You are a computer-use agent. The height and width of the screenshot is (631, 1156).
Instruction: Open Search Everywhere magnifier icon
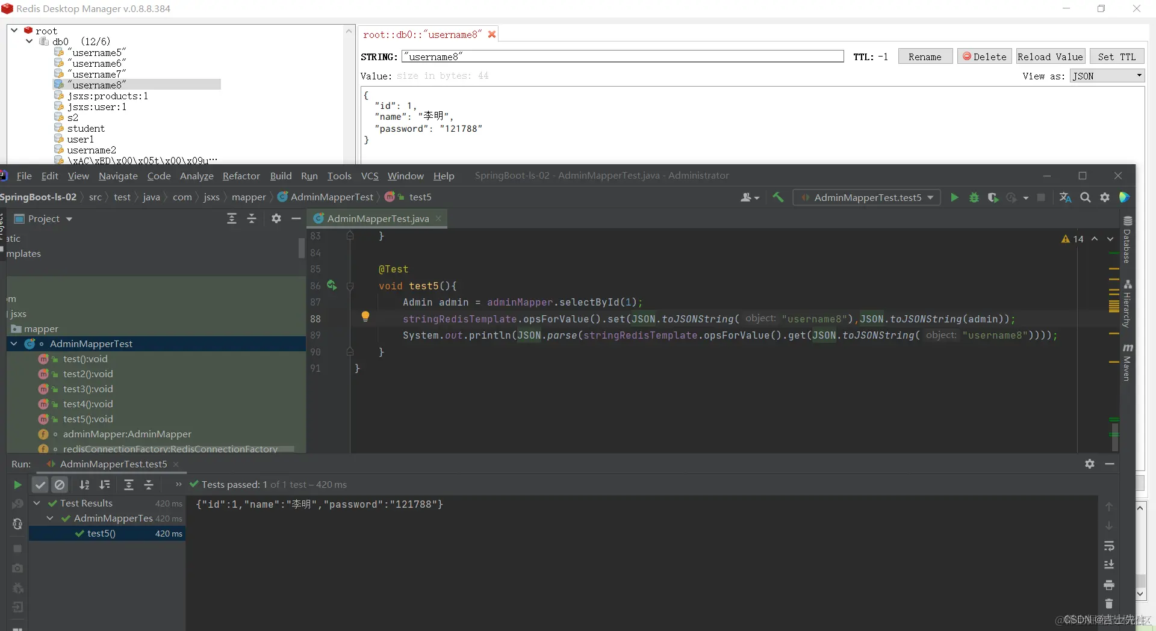pos(1085,197)
